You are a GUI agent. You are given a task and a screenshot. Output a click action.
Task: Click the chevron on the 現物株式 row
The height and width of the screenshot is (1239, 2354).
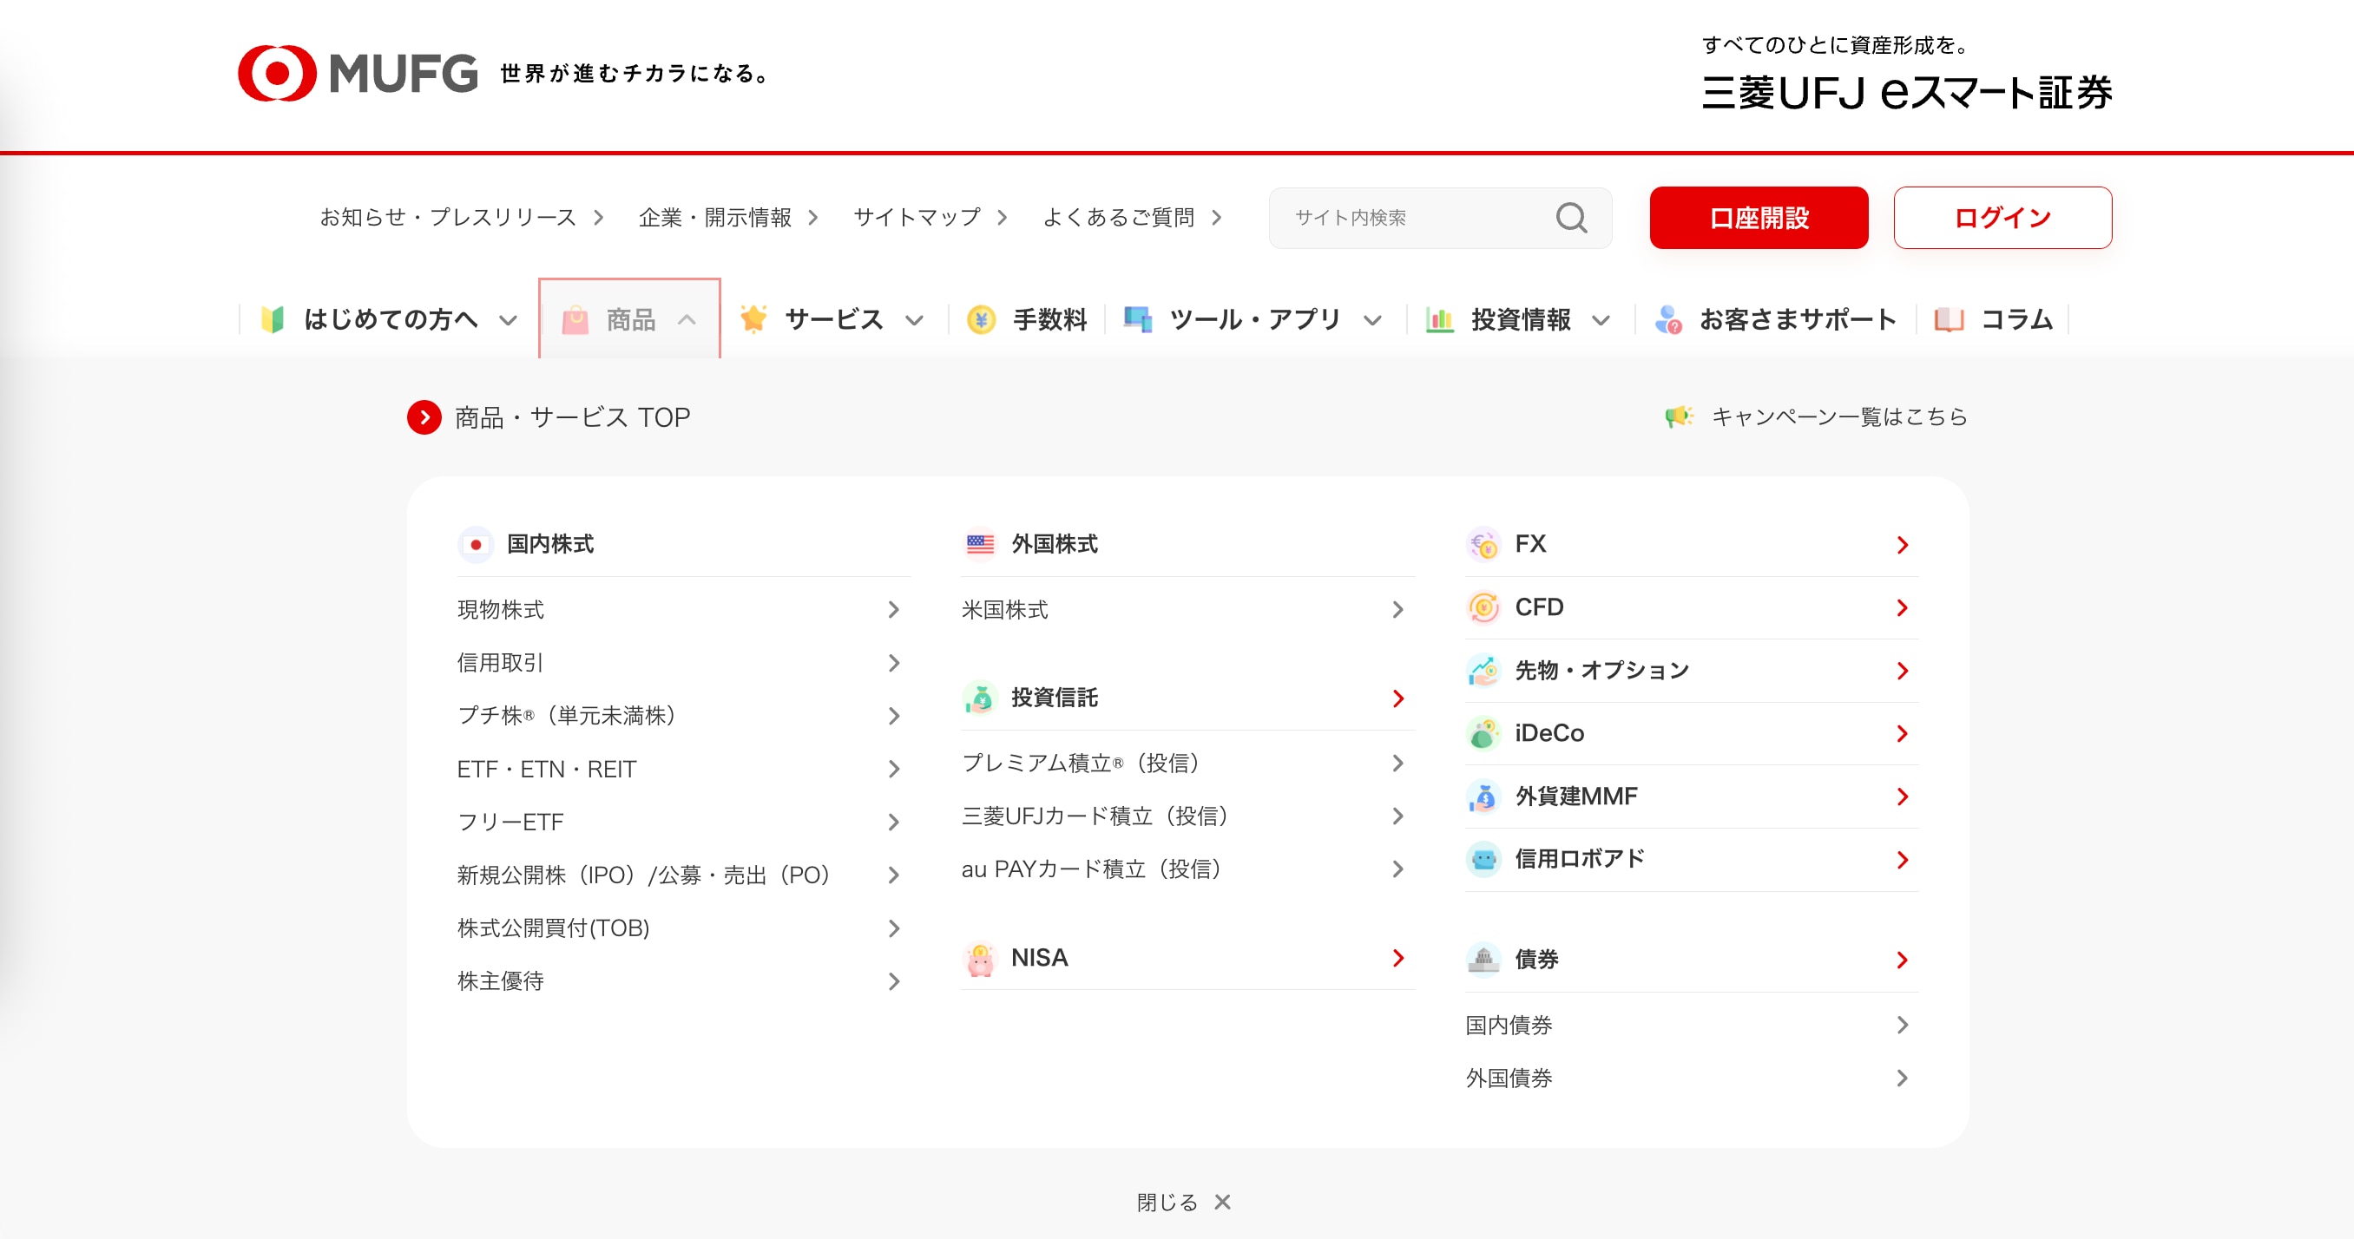tap(894, 610)
